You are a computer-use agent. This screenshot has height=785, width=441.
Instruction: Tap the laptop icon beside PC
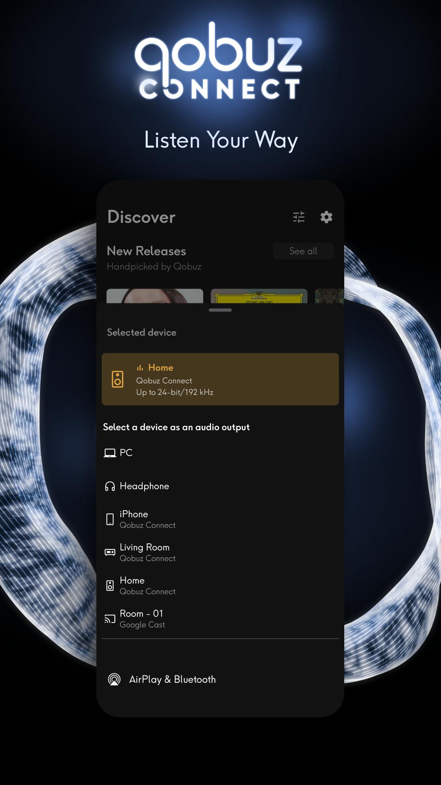pyautogui.click(x=110, y=453)
